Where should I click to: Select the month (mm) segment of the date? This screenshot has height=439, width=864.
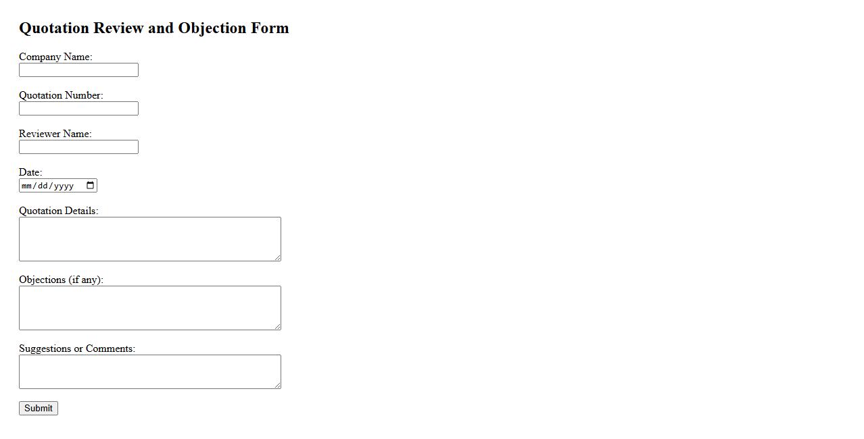click(27, 186)
